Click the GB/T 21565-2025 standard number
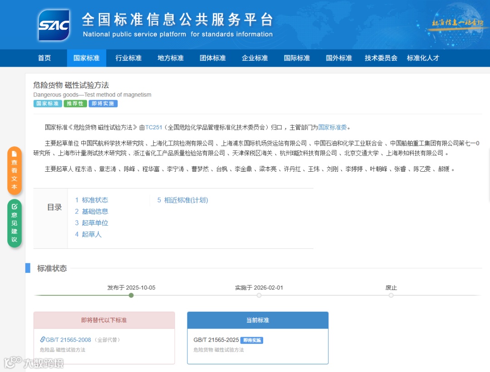The width and height of the screenshot is (490, 372). pos(216,340)
